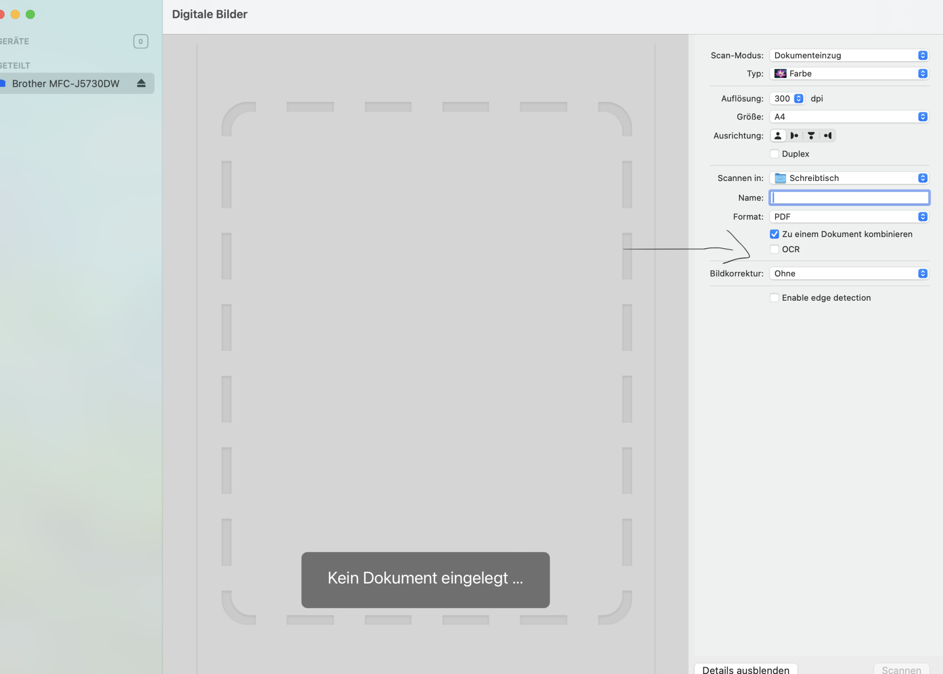This screenshot has width=943, height=674.
Task: Open the Größe A4 dropdown
Action: pyautogui.click(x=849, y=117)
